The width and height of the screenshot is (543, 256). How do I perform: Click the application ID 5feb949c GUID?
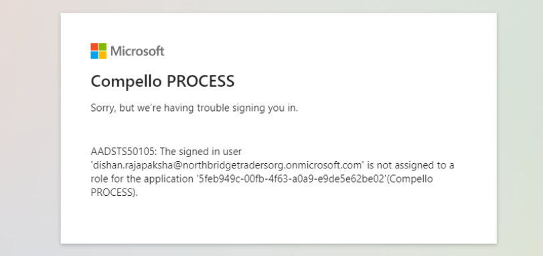(291, 179)
